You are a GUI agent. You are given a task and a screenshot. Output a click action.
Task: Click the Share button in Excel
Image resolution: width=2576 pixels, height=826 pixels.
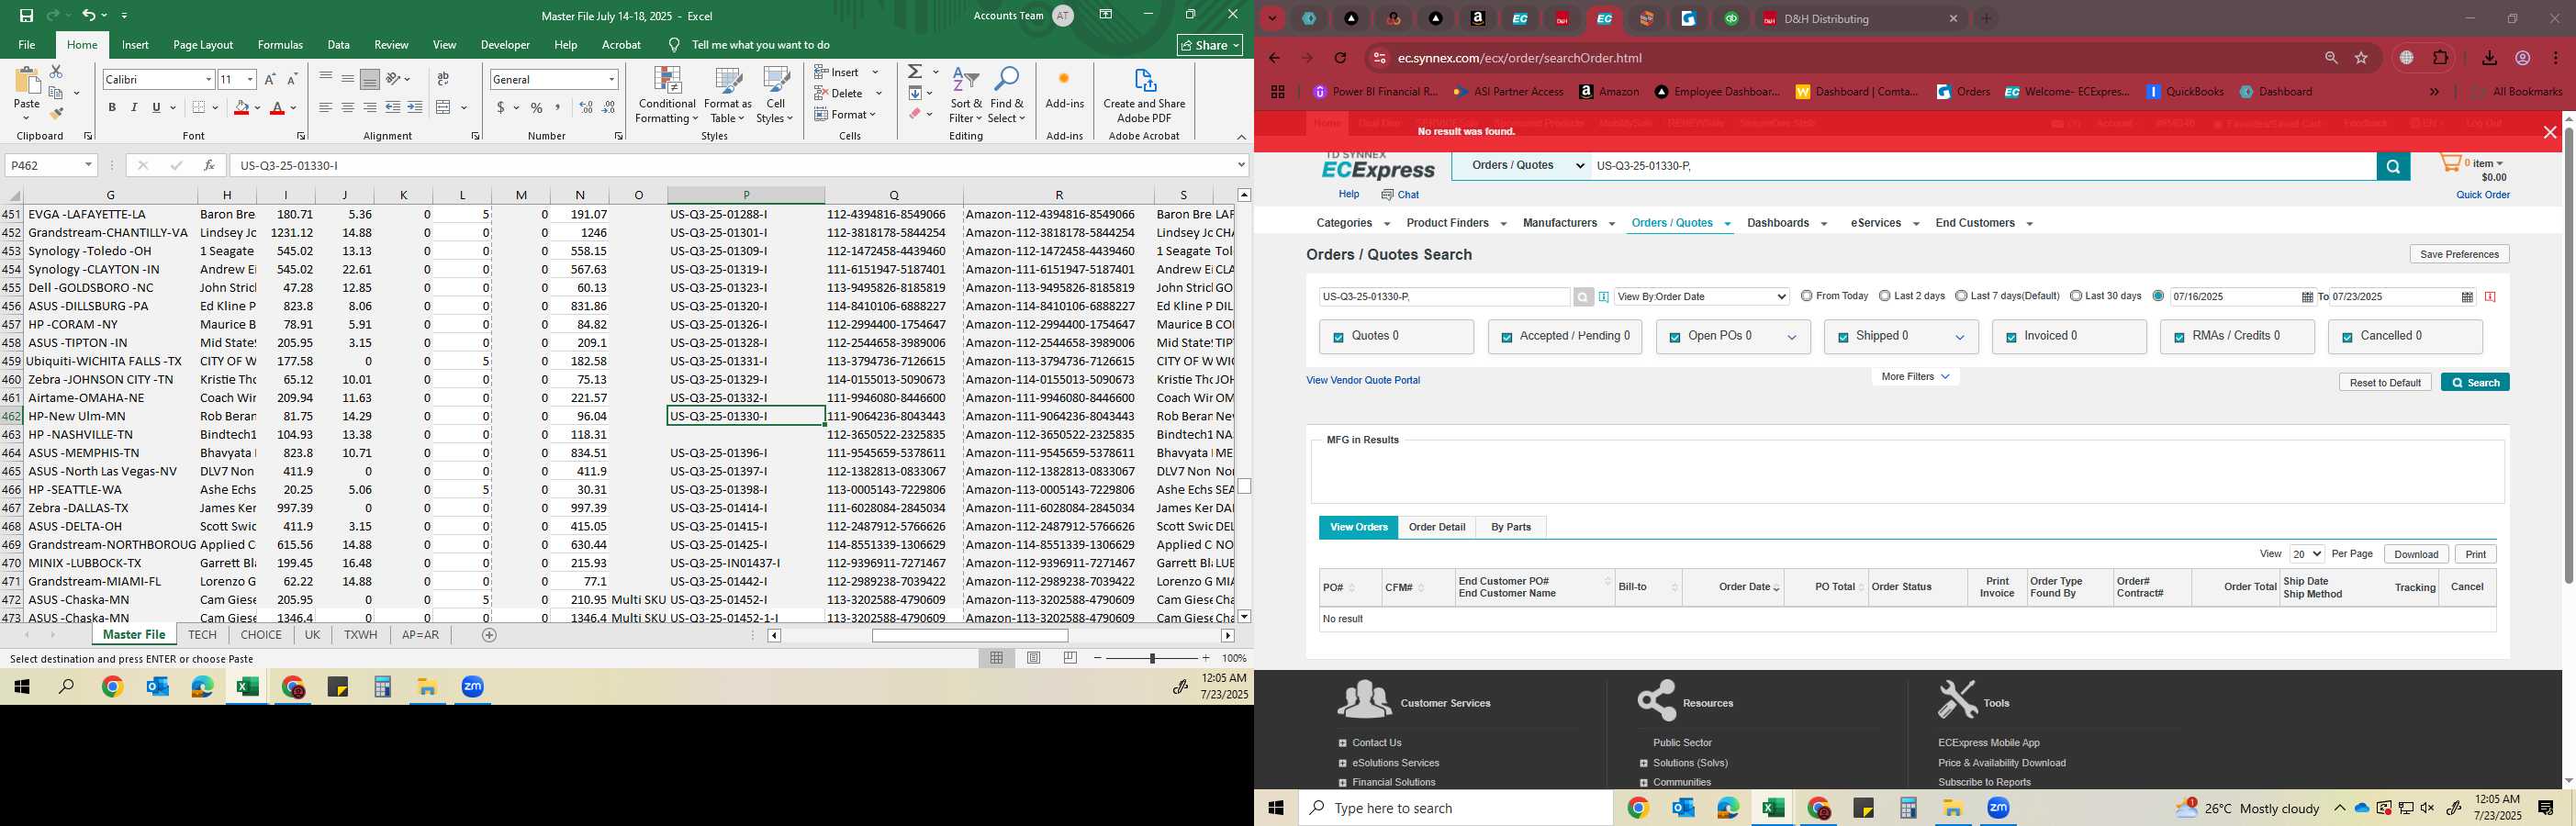tap(1210, 45)
